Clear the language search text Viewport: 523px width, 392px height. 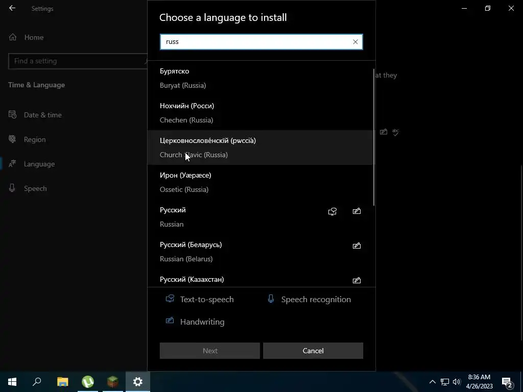point(355,42)
